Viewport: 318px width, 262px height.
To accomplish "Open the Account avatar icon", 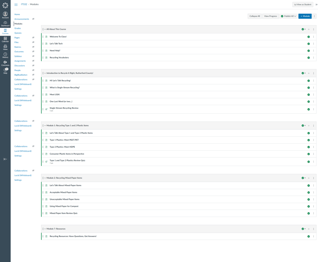I will (5, 14).
